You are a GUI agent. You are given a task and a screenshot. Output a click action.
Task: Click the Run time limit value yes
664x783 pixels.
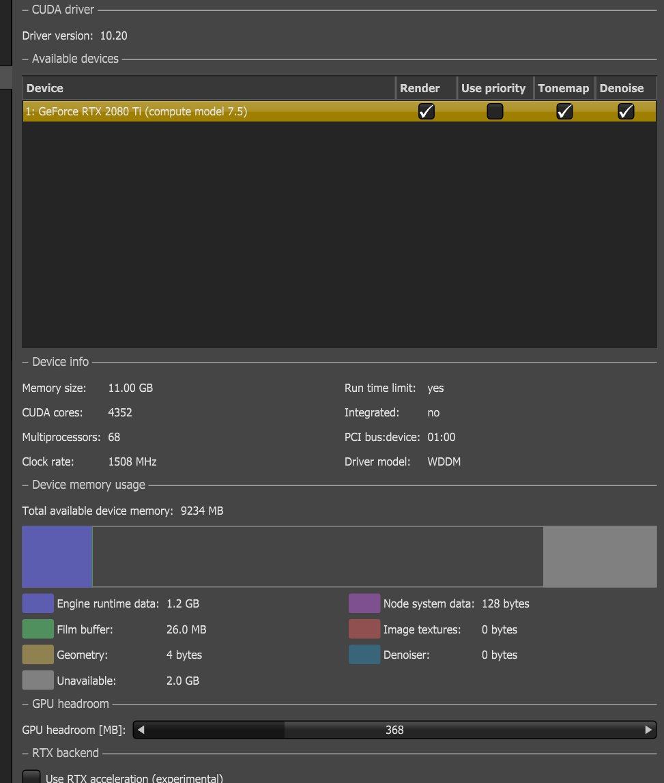click(x=435, y=388)
